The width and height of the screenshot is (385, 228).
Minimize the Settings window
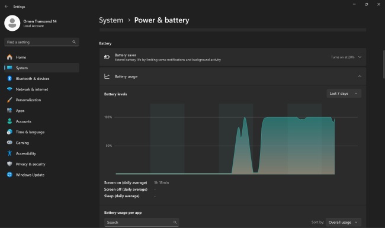[354, 4]
